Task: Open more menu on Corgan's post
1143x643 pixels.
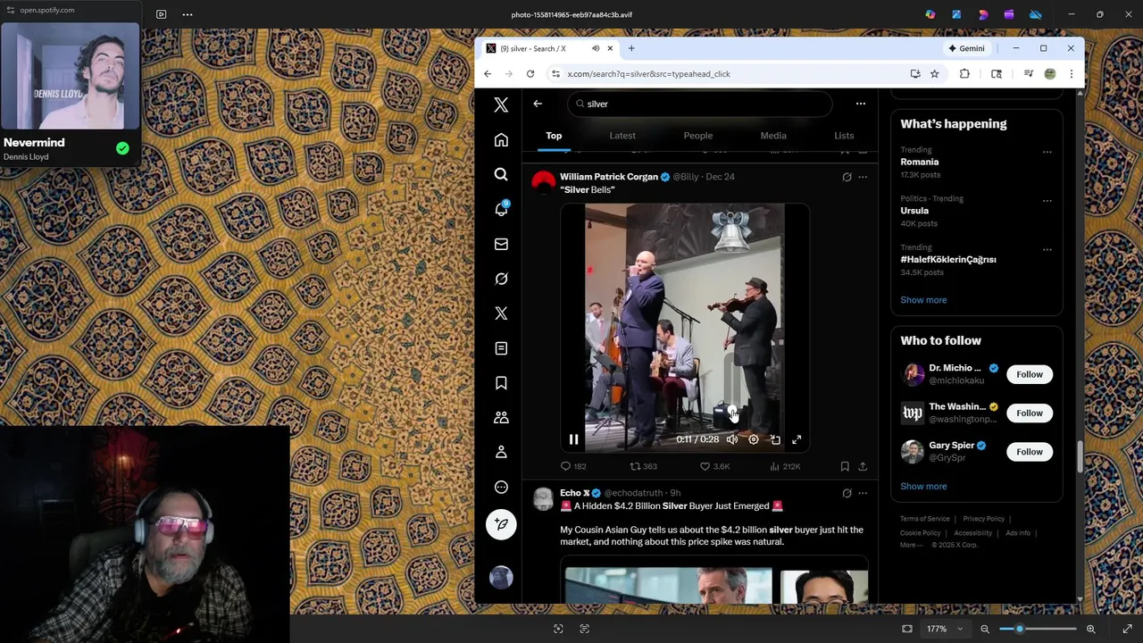Action: pyautogui.click(x=863, y=177)
